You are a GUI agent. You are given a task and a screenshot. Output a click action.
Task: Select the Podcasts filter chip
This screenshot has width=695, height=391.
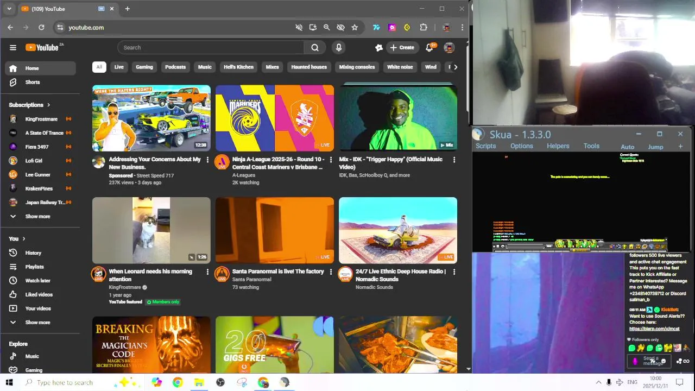pos(175,67)
